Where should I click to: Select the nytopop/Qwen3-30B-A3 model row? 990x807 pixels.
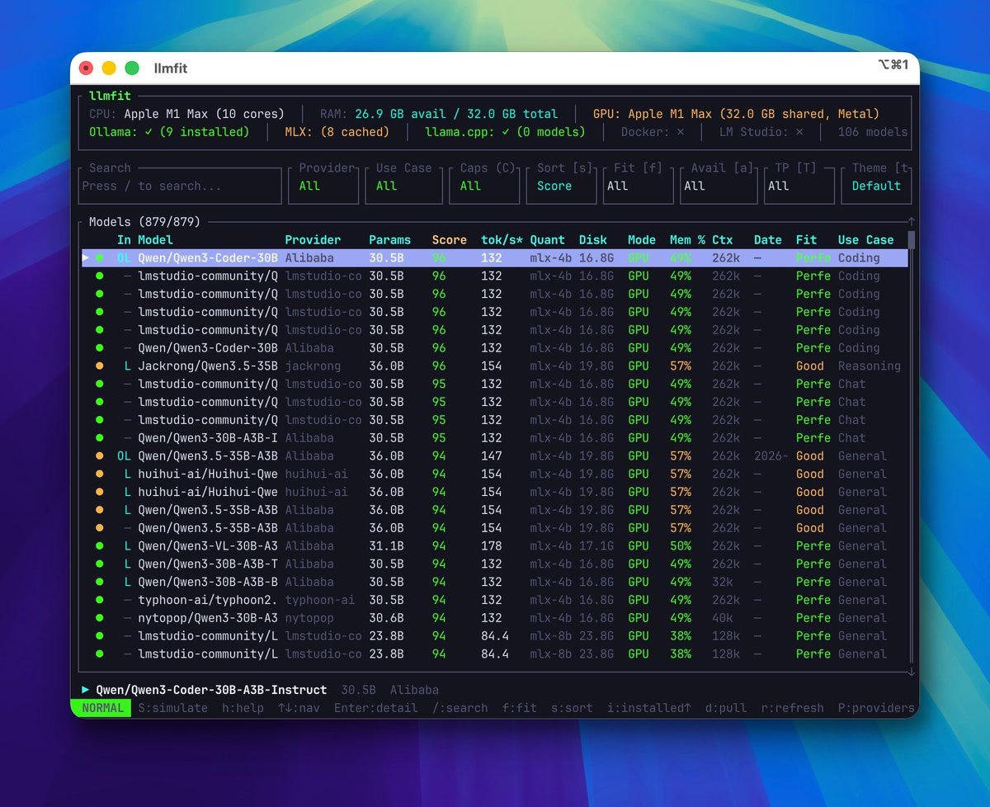click(495, 618)
